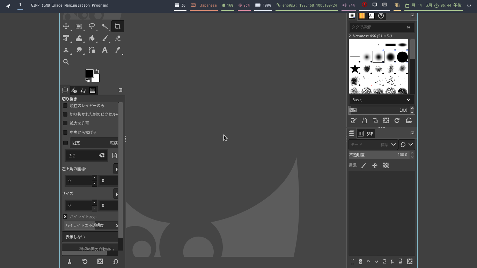This screenshot has width=477, height=268.
Task: Open the サイズ unit dropdown
Action: (x=116, y=194)
